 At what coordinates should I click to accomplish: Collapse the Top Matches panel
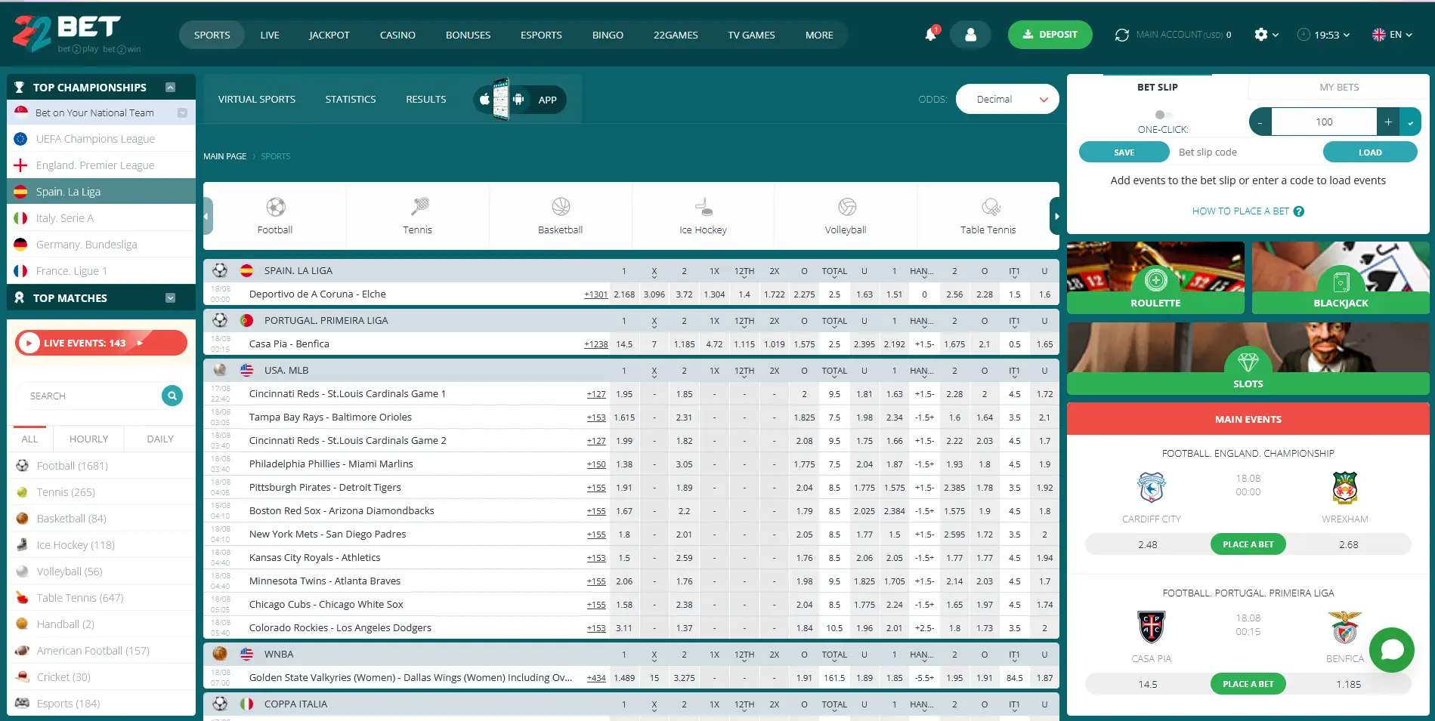pyautogui.click(x=170, y=298)
